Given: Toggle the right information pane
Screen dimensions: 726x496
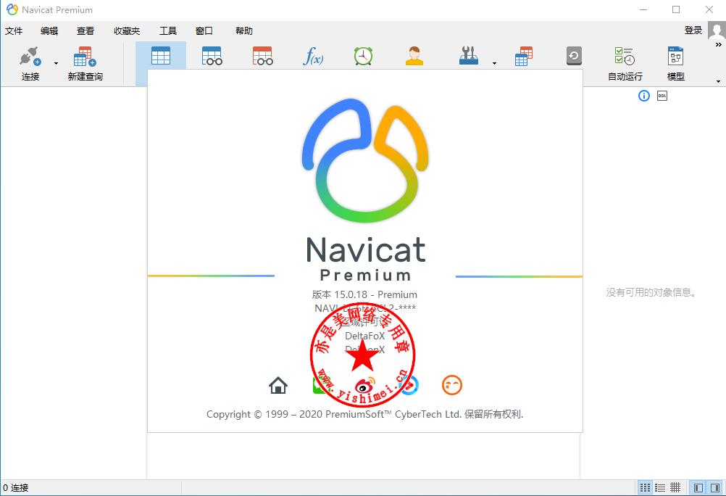Looking at the screenshot, I should click(x=715, y=487).
